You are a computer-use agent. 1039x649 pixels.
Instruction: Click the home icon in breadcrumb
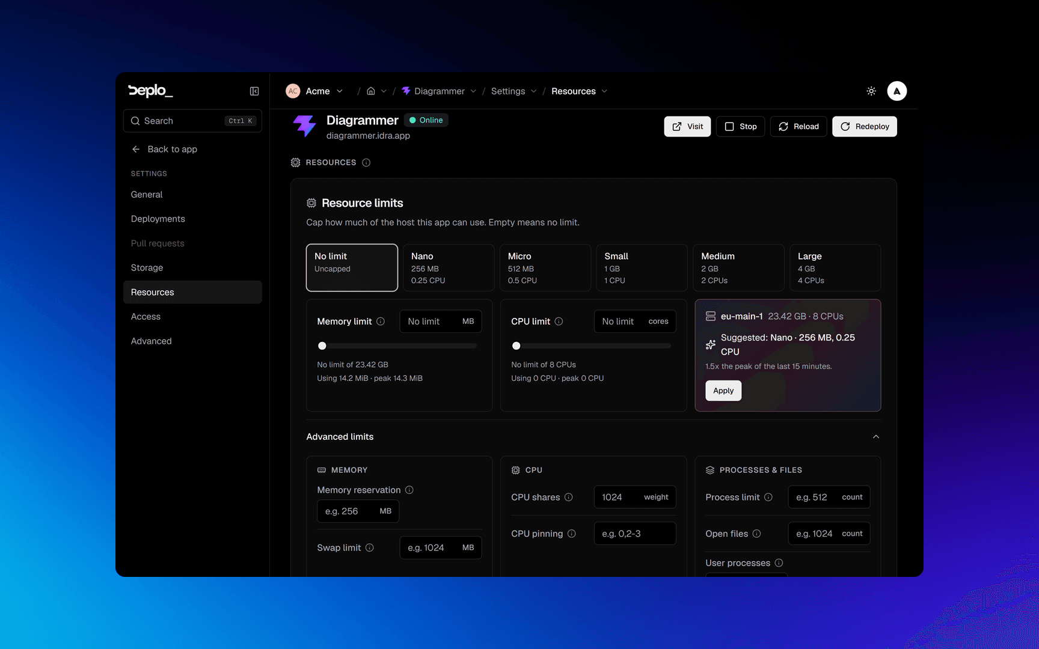tap(371, 91)
